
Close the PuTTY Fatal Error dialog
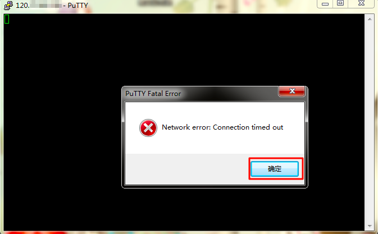[x=292, y=91]
